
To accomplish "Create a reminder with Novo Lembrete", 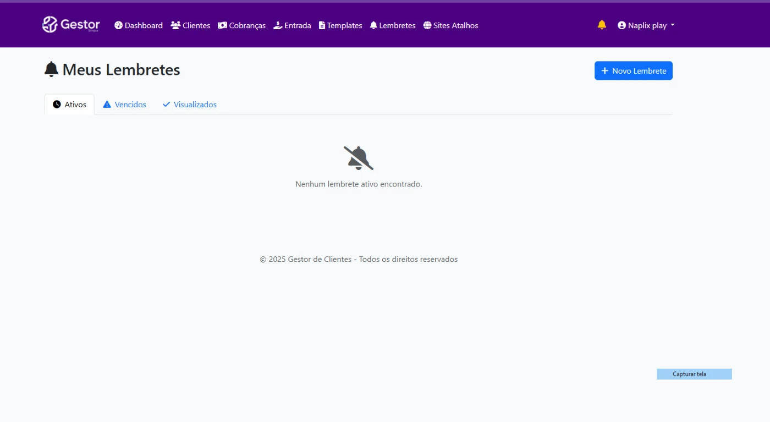I will pos(633,70).
